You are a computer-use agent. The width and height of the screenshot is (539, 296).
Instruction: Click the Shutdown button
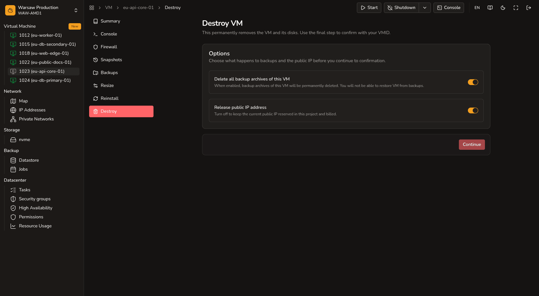(401, 8)
